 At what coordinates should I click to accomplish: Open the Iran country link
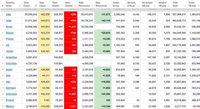click(8, 82)
